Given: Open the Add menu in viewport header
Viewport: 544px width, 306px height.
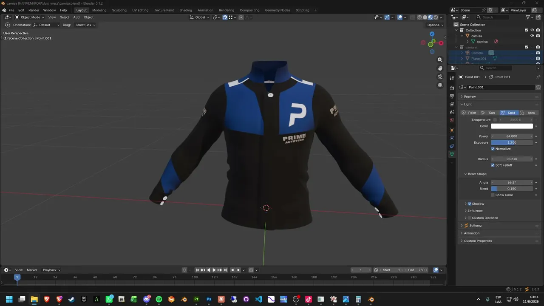Looking at the screenshot, I should [76, 17].
